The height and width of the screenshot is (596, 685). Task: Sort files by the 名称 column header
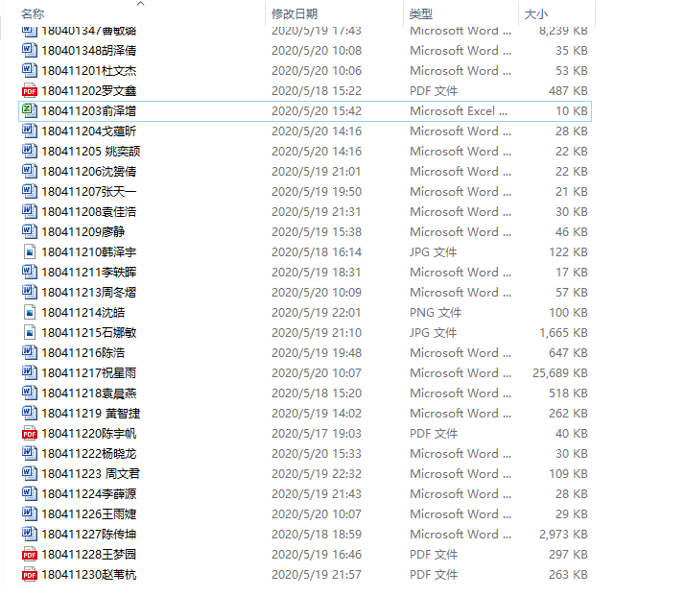tap(33, 13)
